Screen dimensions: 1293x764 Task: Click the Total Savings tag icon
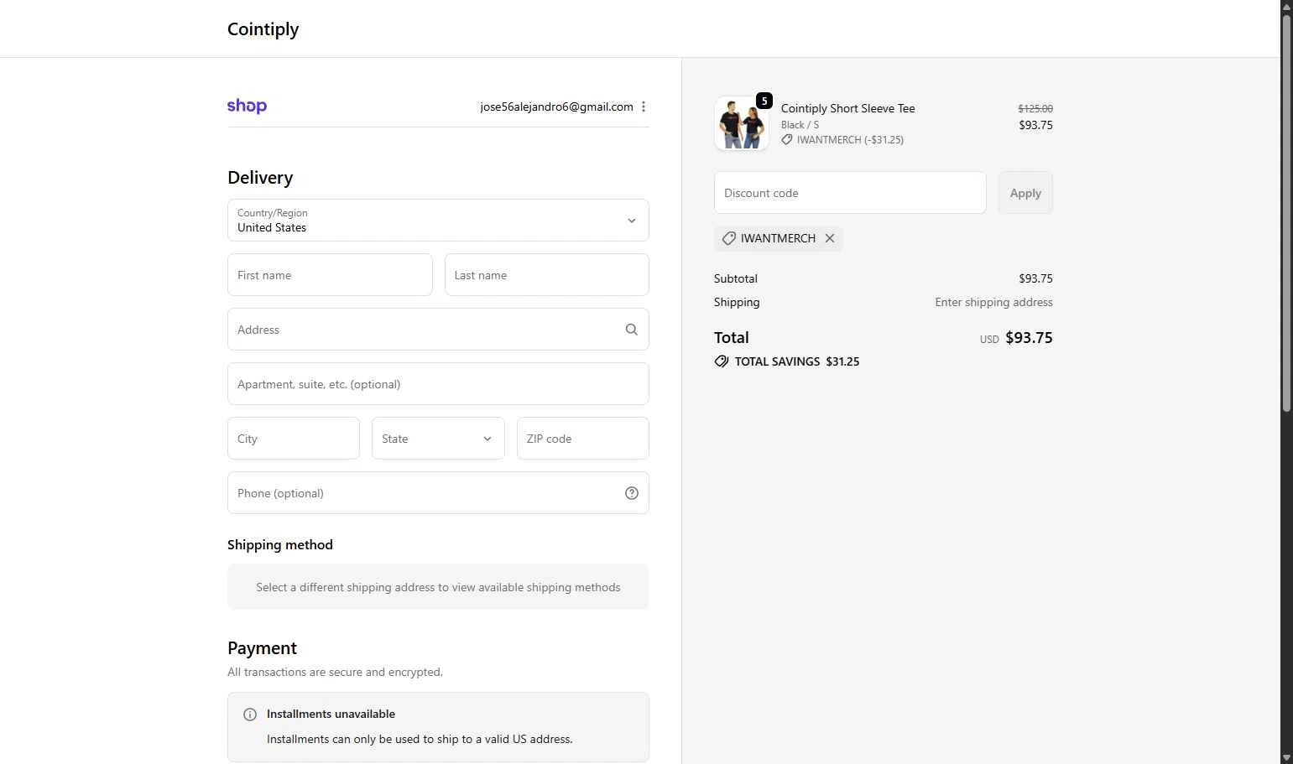pos(722,361)
